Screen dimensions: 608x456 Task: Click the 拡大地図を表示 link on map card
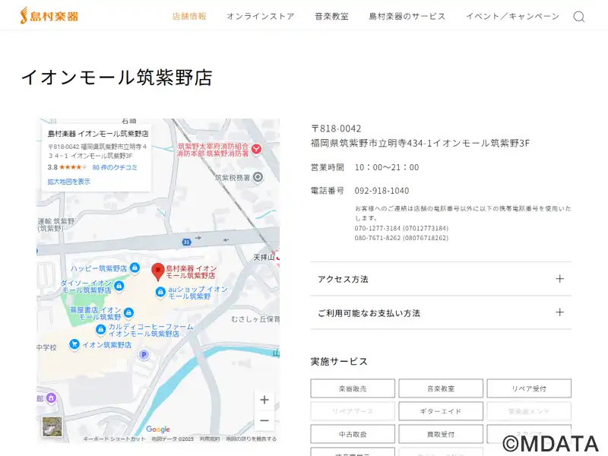tap(68, 182)
